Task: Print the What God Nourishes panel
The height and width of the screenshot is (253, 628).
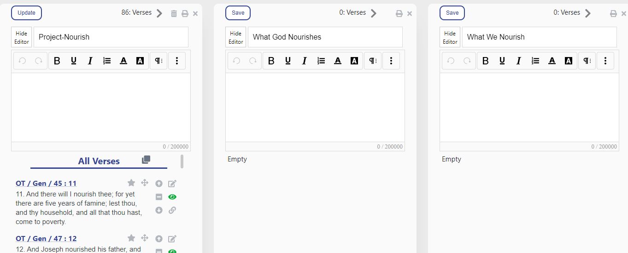Action: [x=399, y=14]
